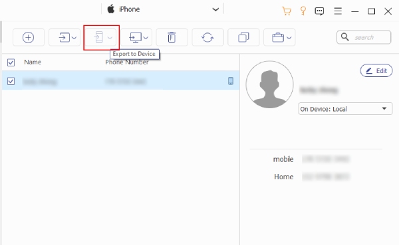Open the iPhone device selector chevron
The height and width of the screenshot is (245, 399).
[215, 10]
